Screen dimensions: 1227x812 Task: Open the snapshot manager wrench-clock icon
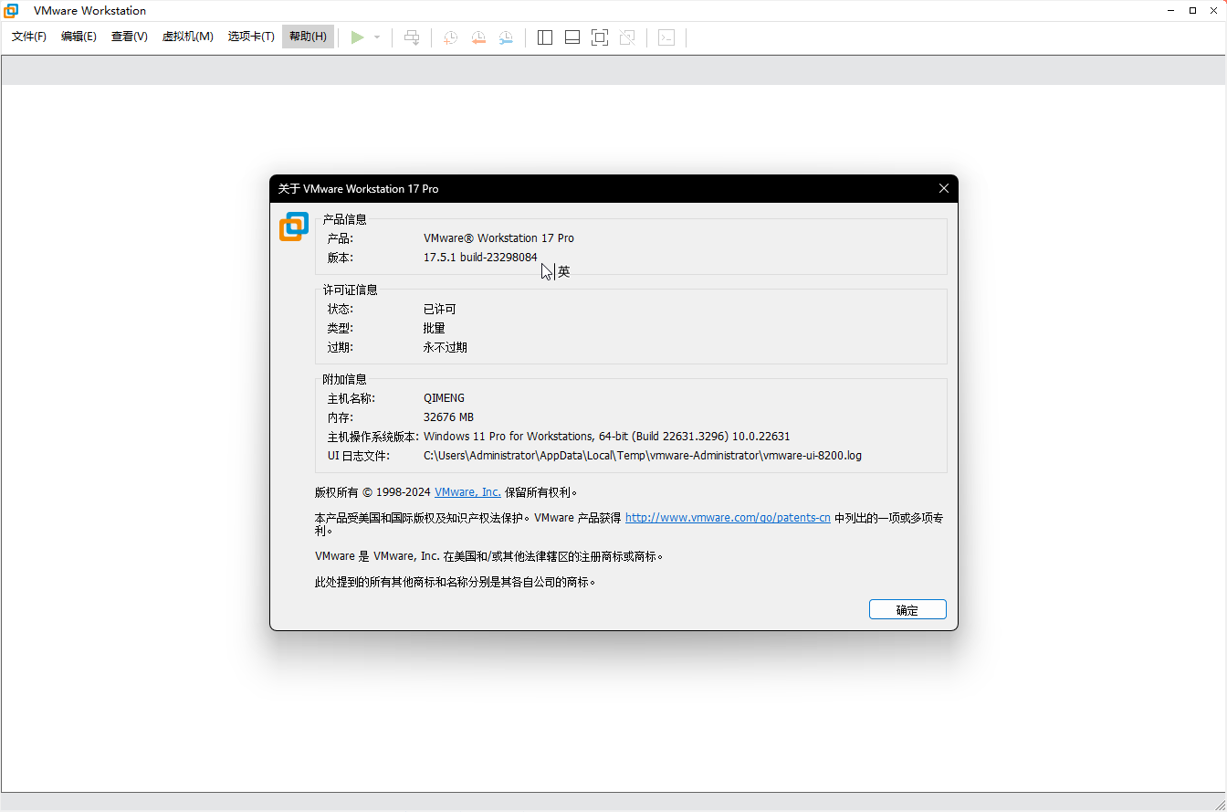click(506, 37)
